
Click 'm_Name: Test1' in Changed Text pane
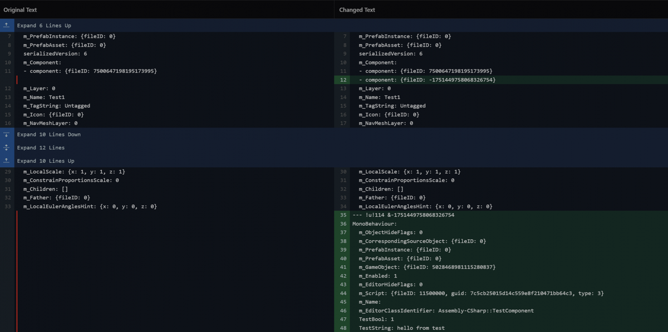click(380, 97)
